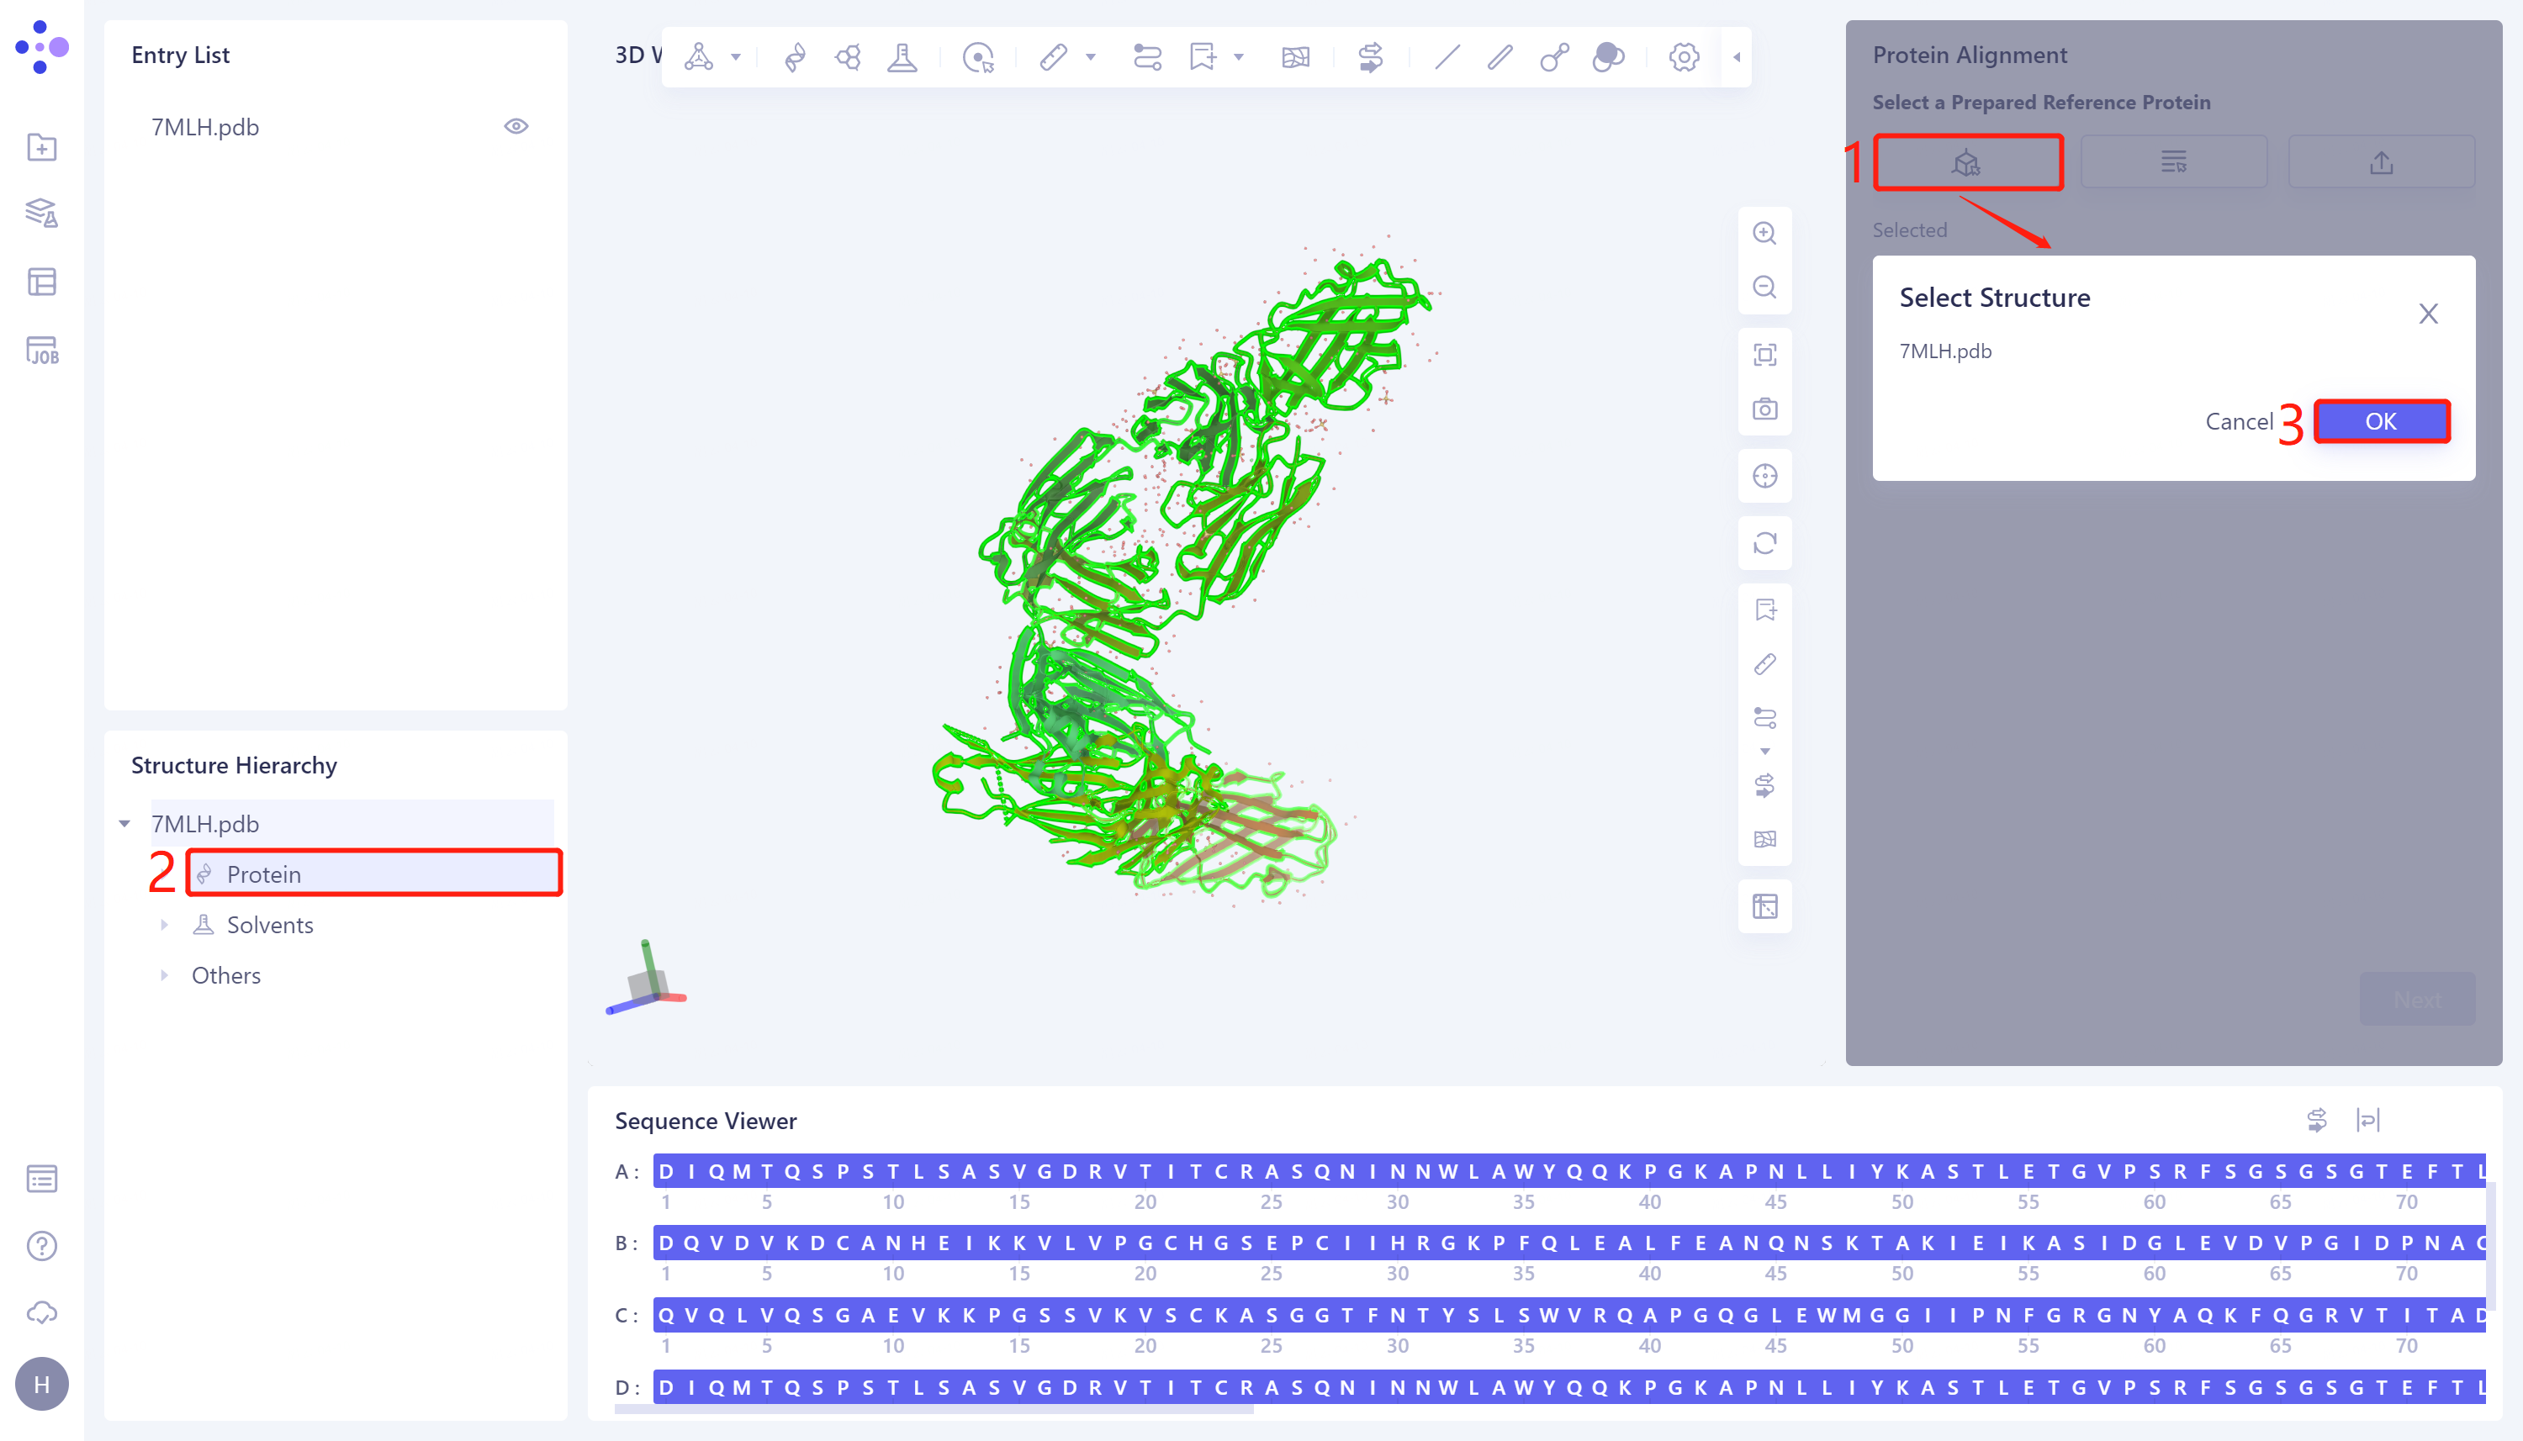Center the structure with the target icon
Screen dimensions: 2523x1441
click(x=1764, y=476)
